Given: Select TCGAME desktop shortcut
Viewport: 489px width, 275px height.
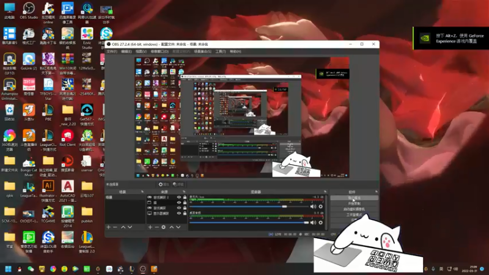Looking at the screenshot, I should pyautogui.click(x=48, y=215).
